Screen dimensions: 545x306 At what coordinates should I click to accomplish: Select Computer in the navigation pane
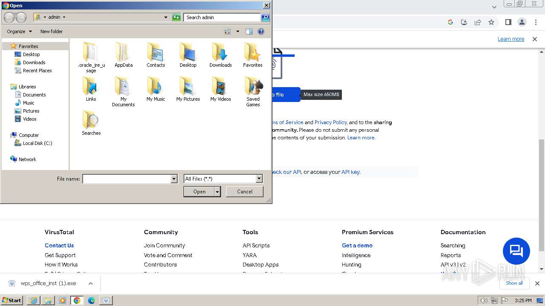click(x=29, y=135)
